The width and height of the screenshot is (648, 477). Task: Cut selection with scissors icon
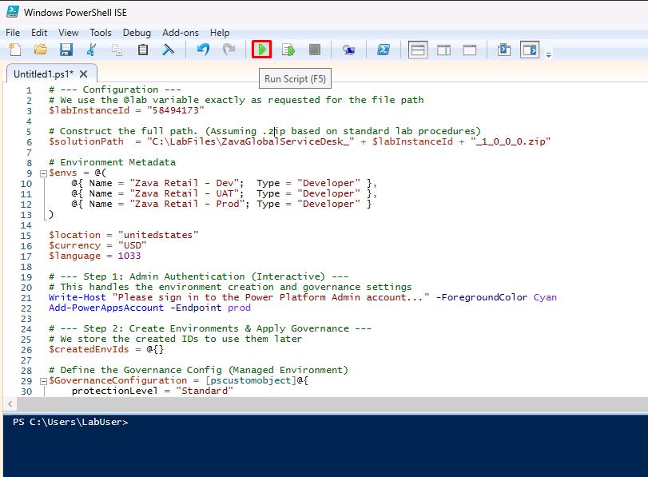click(x=91, y=50)
